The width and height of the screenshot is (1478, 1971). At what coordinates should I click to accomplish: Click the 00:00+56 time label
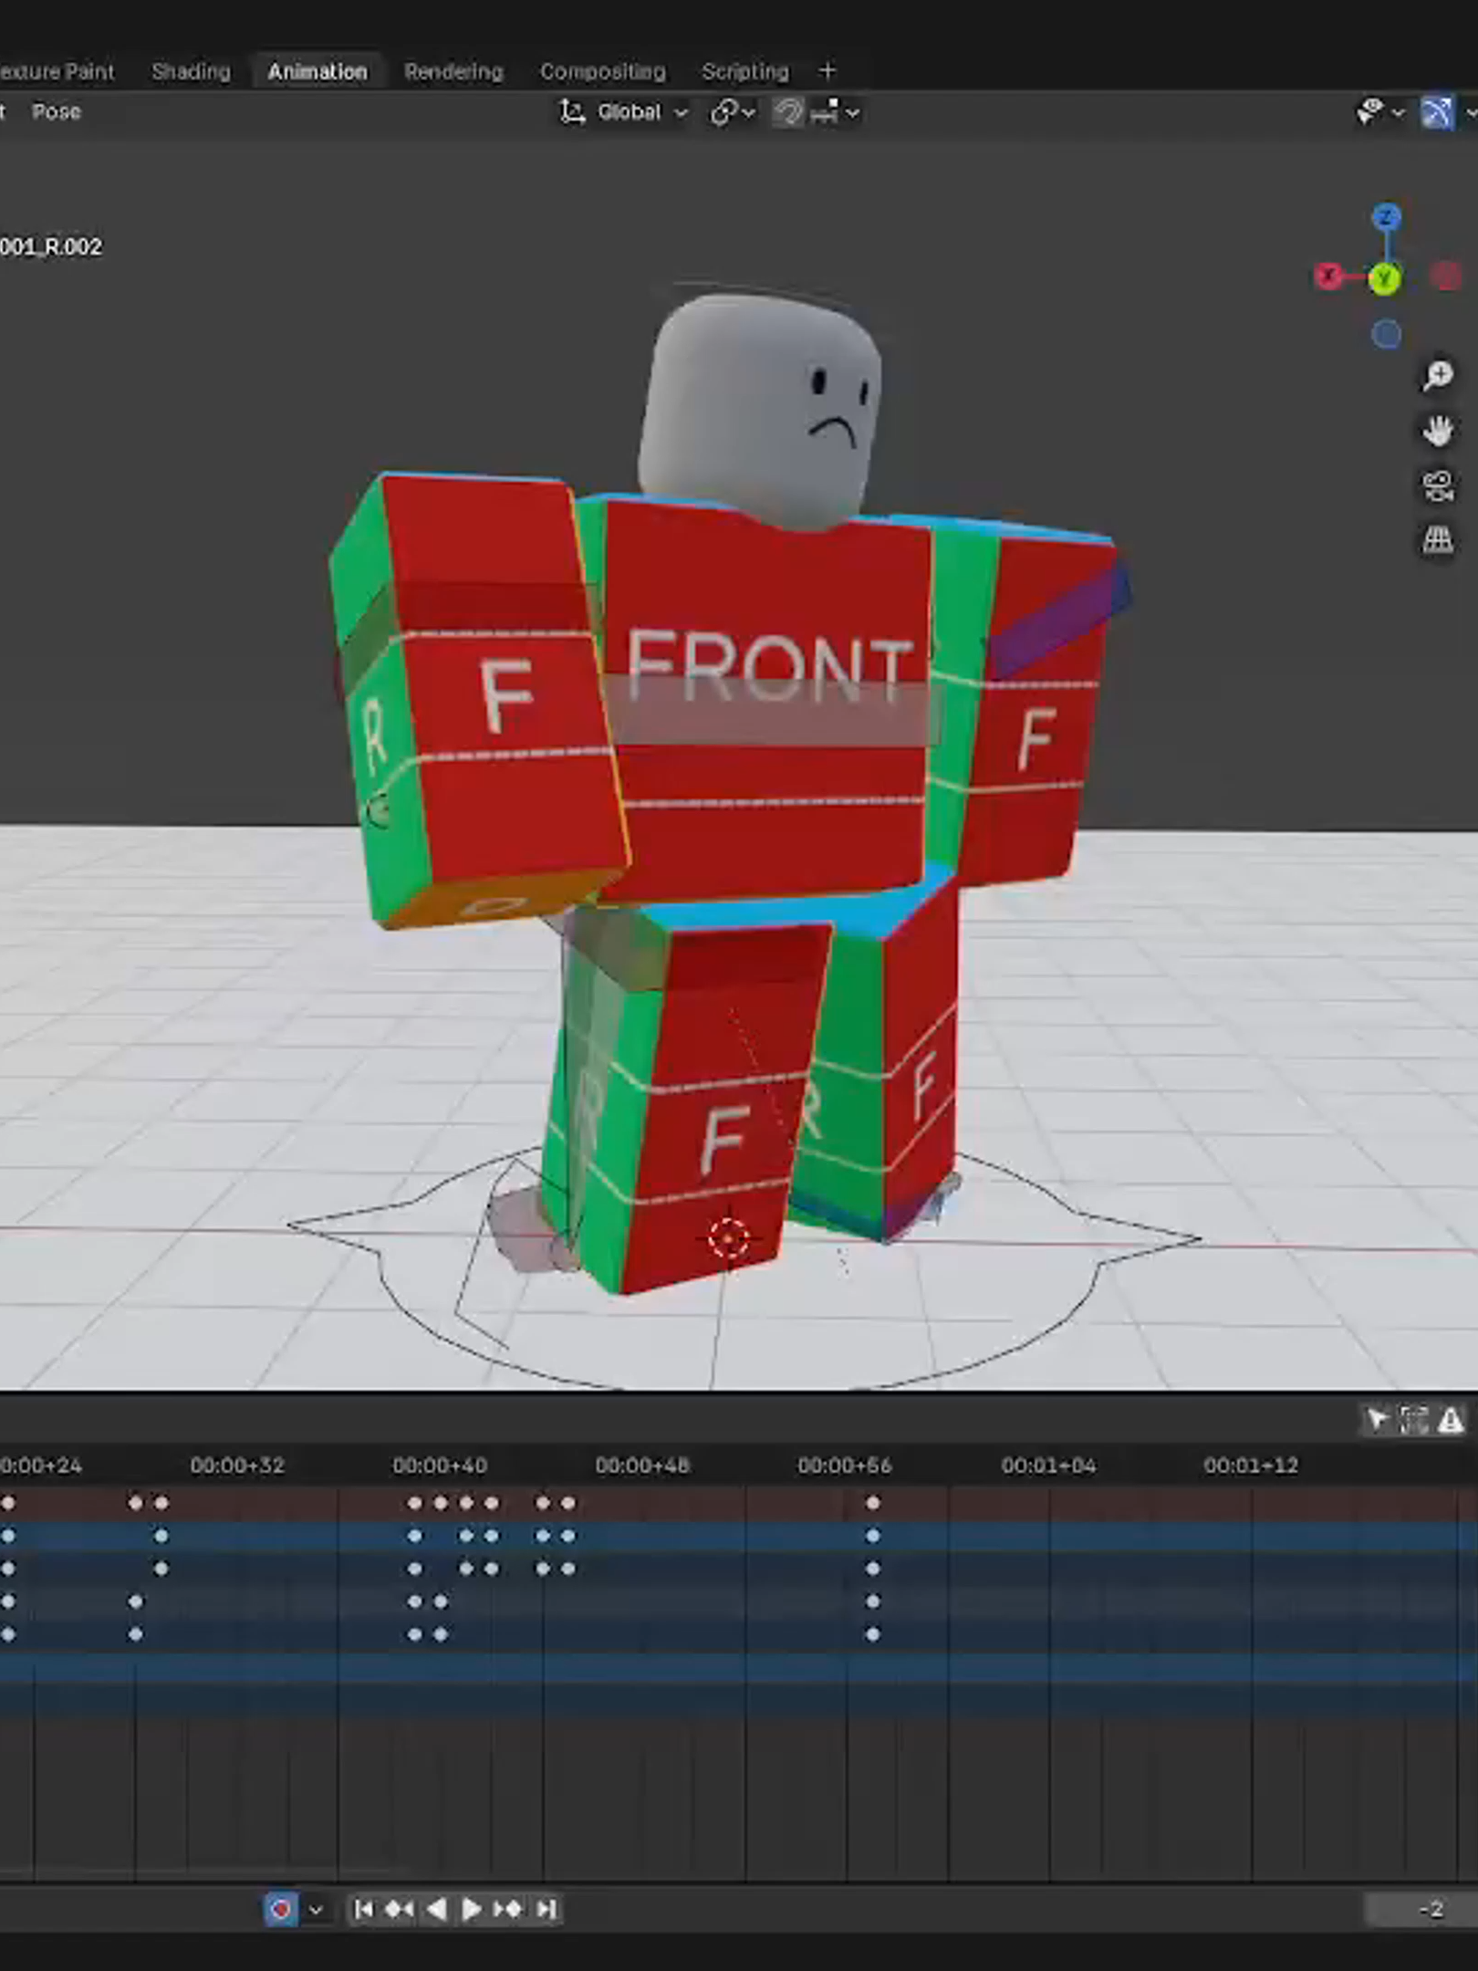point(845,1465)
